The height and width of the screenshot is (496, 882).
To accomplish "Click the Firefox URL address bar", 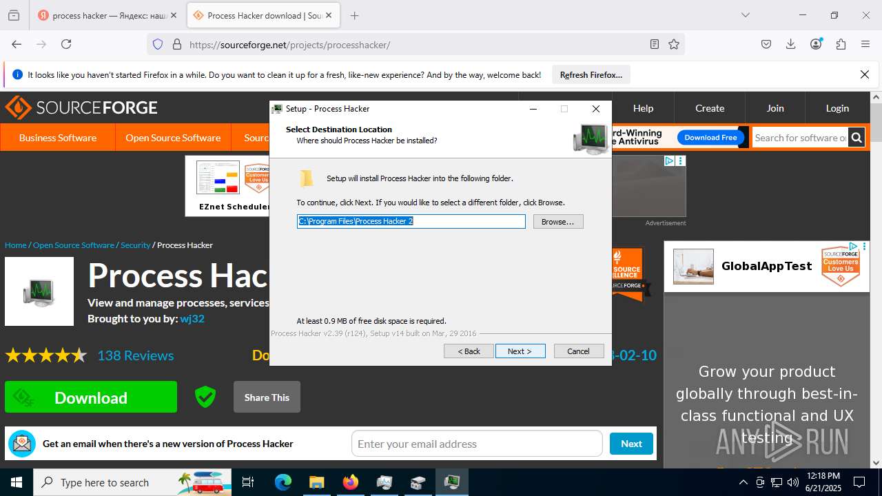I will pos(417,44).
